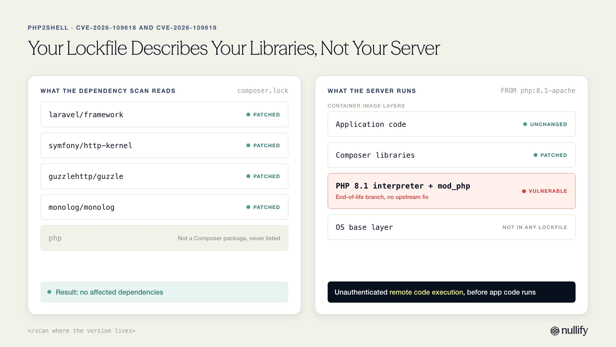Click the nullify globe logo icon
This screenshot has height=347, width=616.
tap(555, 331)
